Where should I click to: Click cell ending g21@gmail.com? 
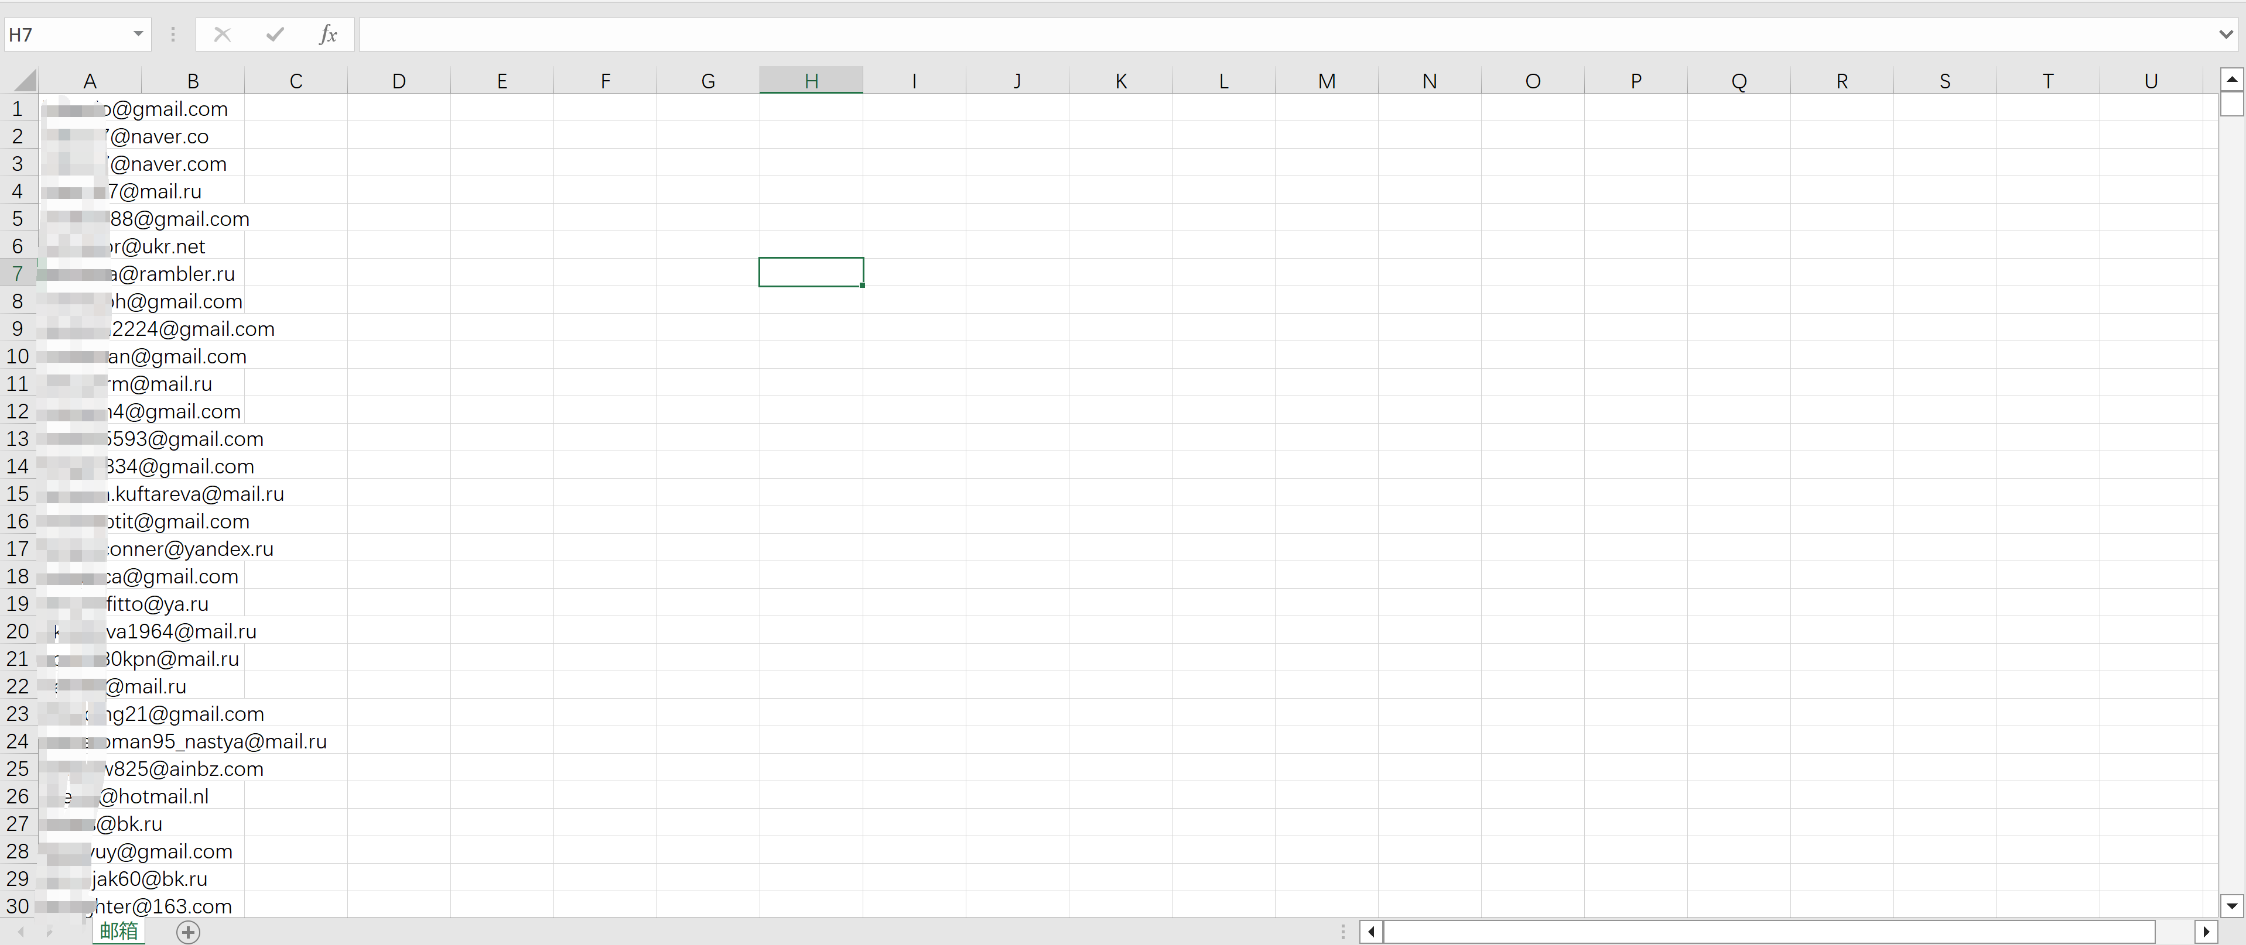[x=90, y=714]
